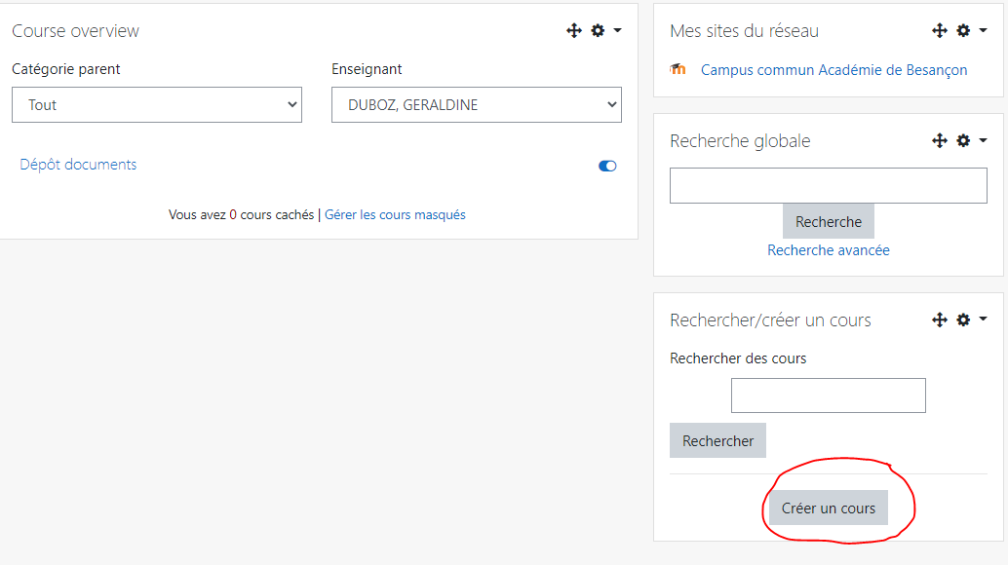Expand the caret arrow beside Course overview gear
This screenshot has width=1008, height=565.
(x=618, y=30)
